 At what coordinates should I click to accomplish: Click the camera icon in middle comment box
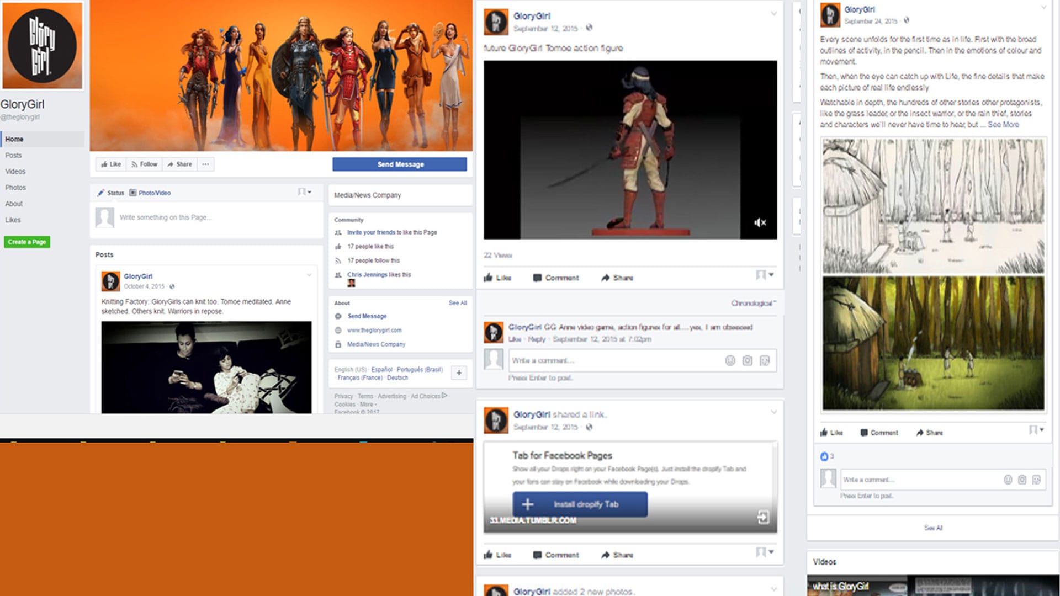tap(747, 361)
